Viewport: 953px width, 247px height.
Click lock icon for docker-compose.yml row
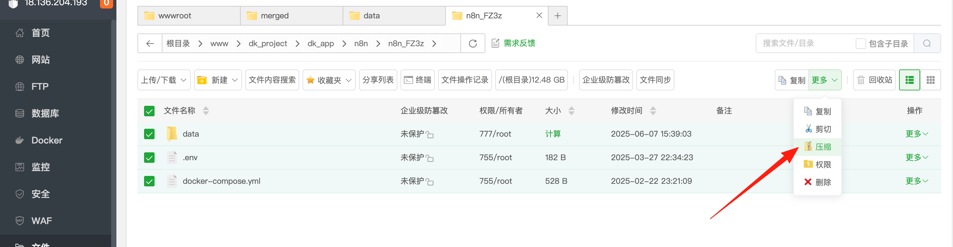(x=429, y=182)
